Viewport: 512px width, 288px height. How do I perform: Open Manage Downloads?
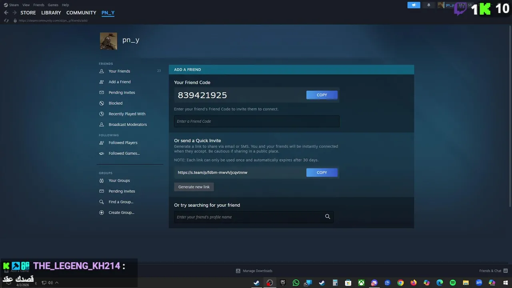(x=254, y=271)
